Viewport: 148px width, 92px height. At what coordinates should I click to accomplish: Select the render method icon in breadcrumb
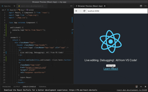click(x=27, y=10)
